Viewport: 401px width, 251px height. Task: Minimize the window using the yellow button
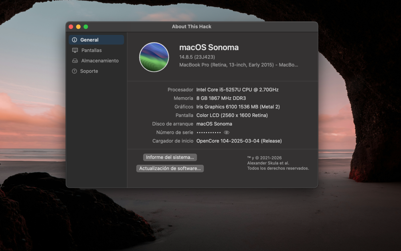(x=79, y=27)
